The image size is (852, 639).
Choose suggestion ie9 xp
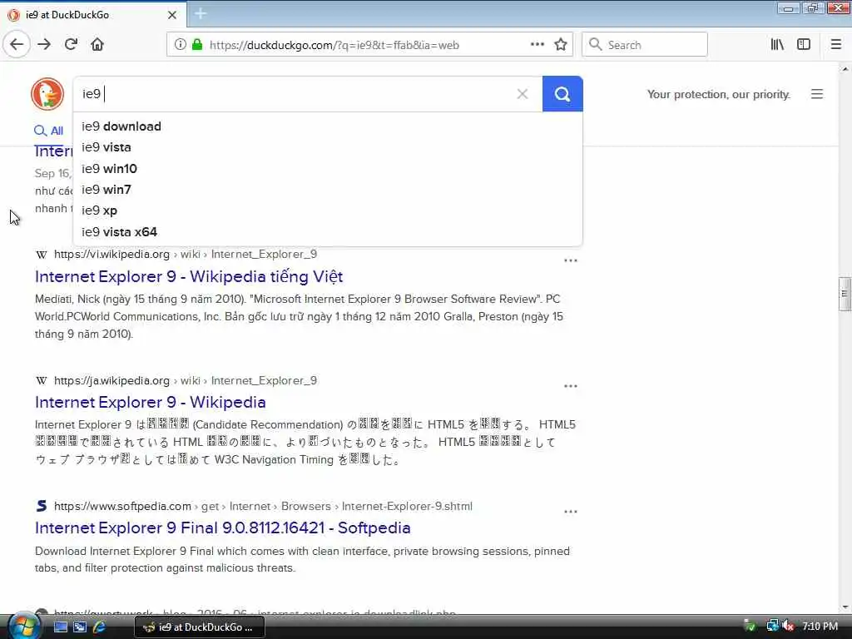click(328, 211)
